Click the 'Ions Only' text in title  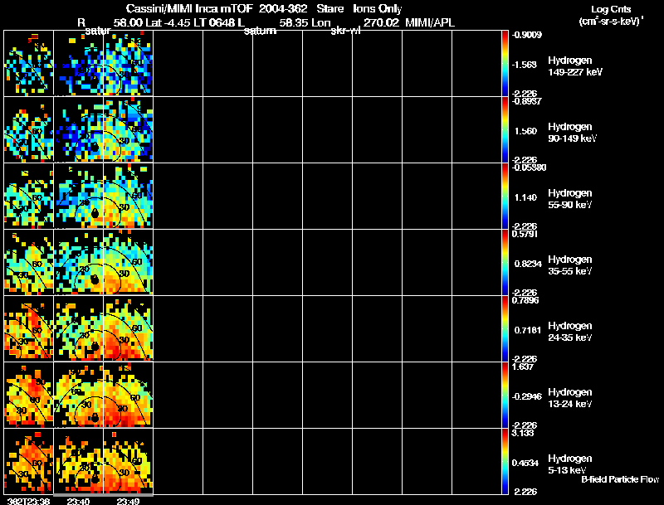(x=378, y=9)
